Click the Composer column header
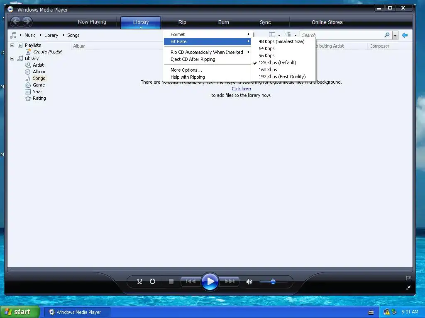The width and height of the screenshot is (425, 318). pos(379,46)
